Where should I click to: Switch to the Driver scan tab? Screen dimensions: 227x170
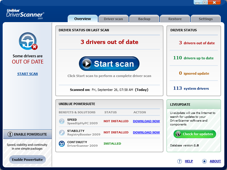(x=113, y=19)
